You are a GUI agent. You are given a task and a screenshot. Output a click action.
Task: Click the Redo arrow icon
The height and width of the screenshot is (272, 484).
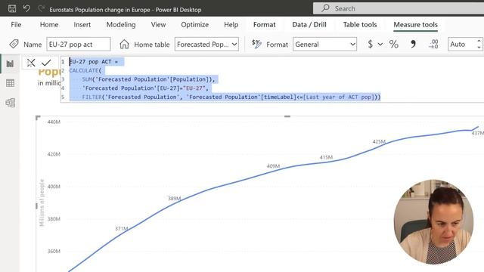[x=41, y=8]
